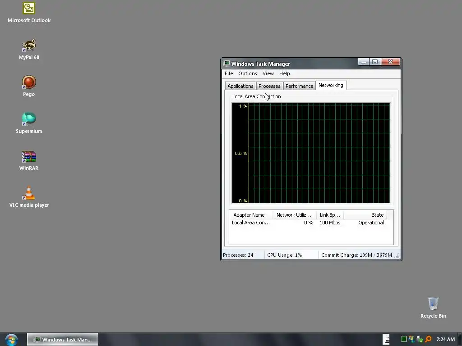Close the Task Manager window
The width and height of the screenshot is (462, 346).
[390, 62]
